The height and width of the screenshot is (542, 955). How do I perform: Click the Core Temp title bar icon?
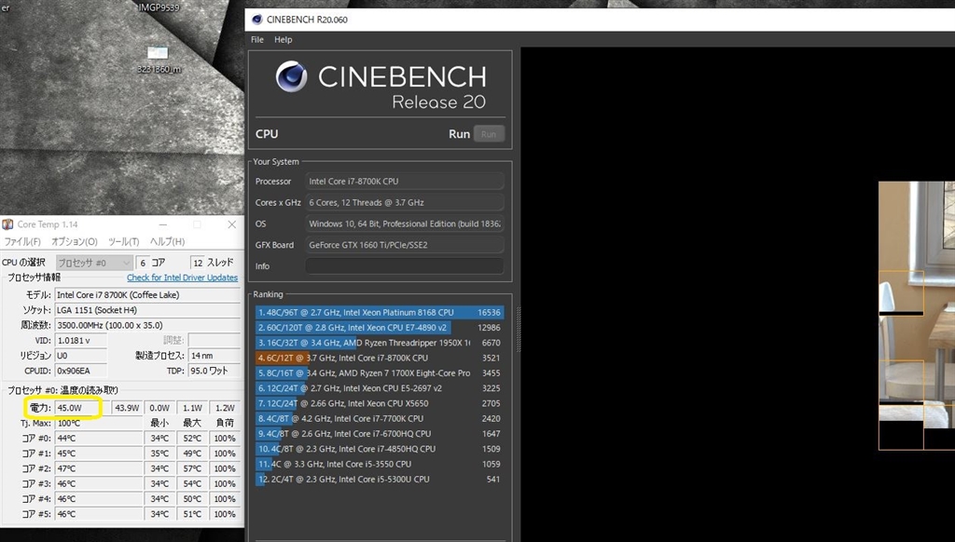pyautogui.click(x=7, y=224)
